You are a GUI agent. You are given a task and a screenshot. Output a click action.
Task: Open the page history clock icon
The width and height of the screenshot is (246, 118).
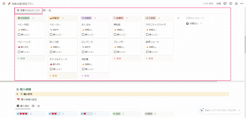[x=231, y=4]
